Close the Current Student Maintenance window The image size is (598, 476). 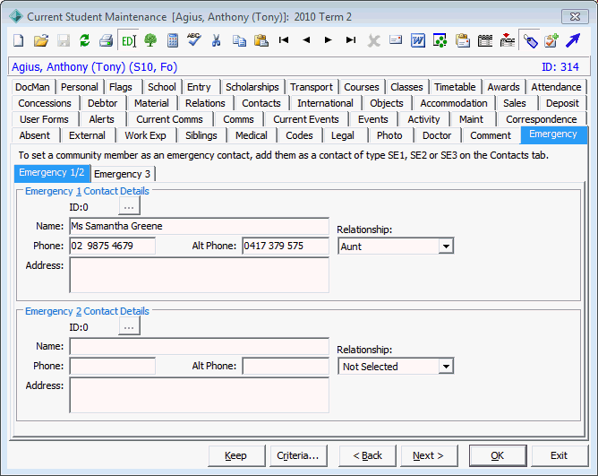click(x=575, y=17)
